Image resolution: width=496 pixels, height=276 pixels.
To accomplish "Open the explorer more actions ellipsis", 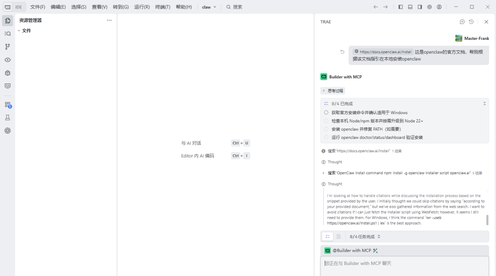I will tap(109, 20).
